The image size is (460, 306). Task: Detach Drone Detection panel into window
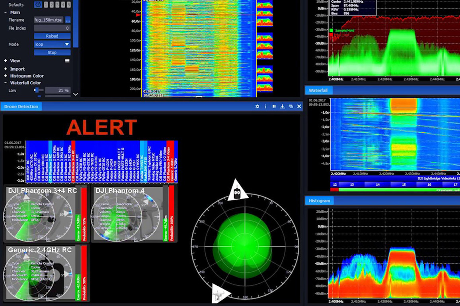coord(291,106)
